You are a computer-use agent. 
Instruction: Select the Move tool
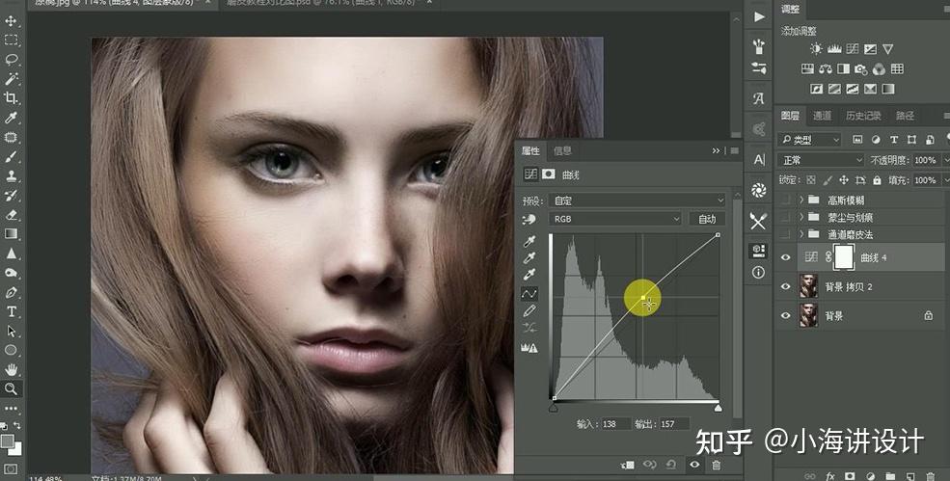coord(11,21)
